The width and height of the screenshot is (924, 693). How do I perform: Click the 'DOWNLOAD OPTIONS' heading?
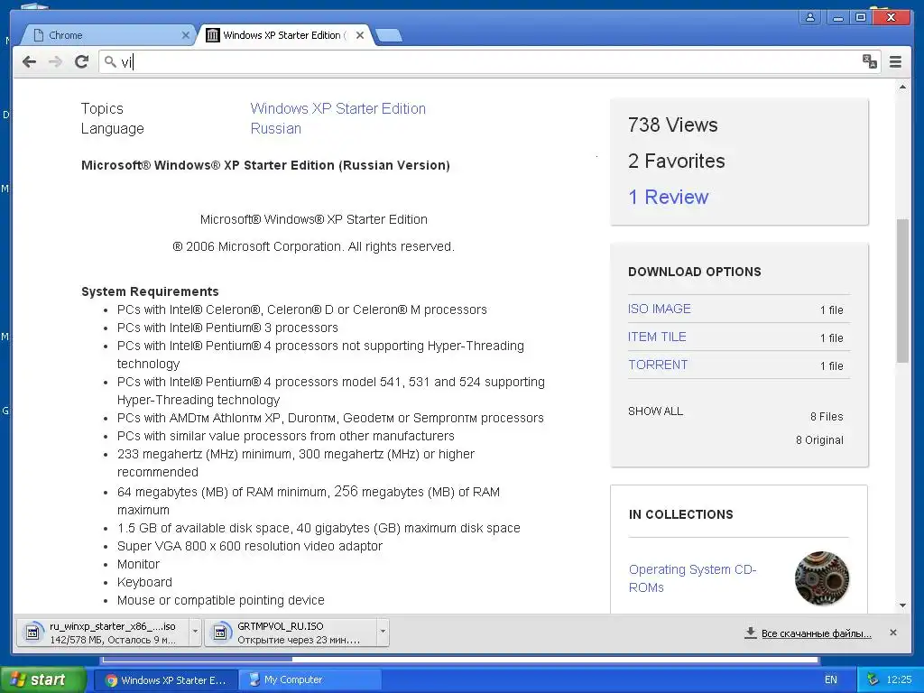coord(694,272)
